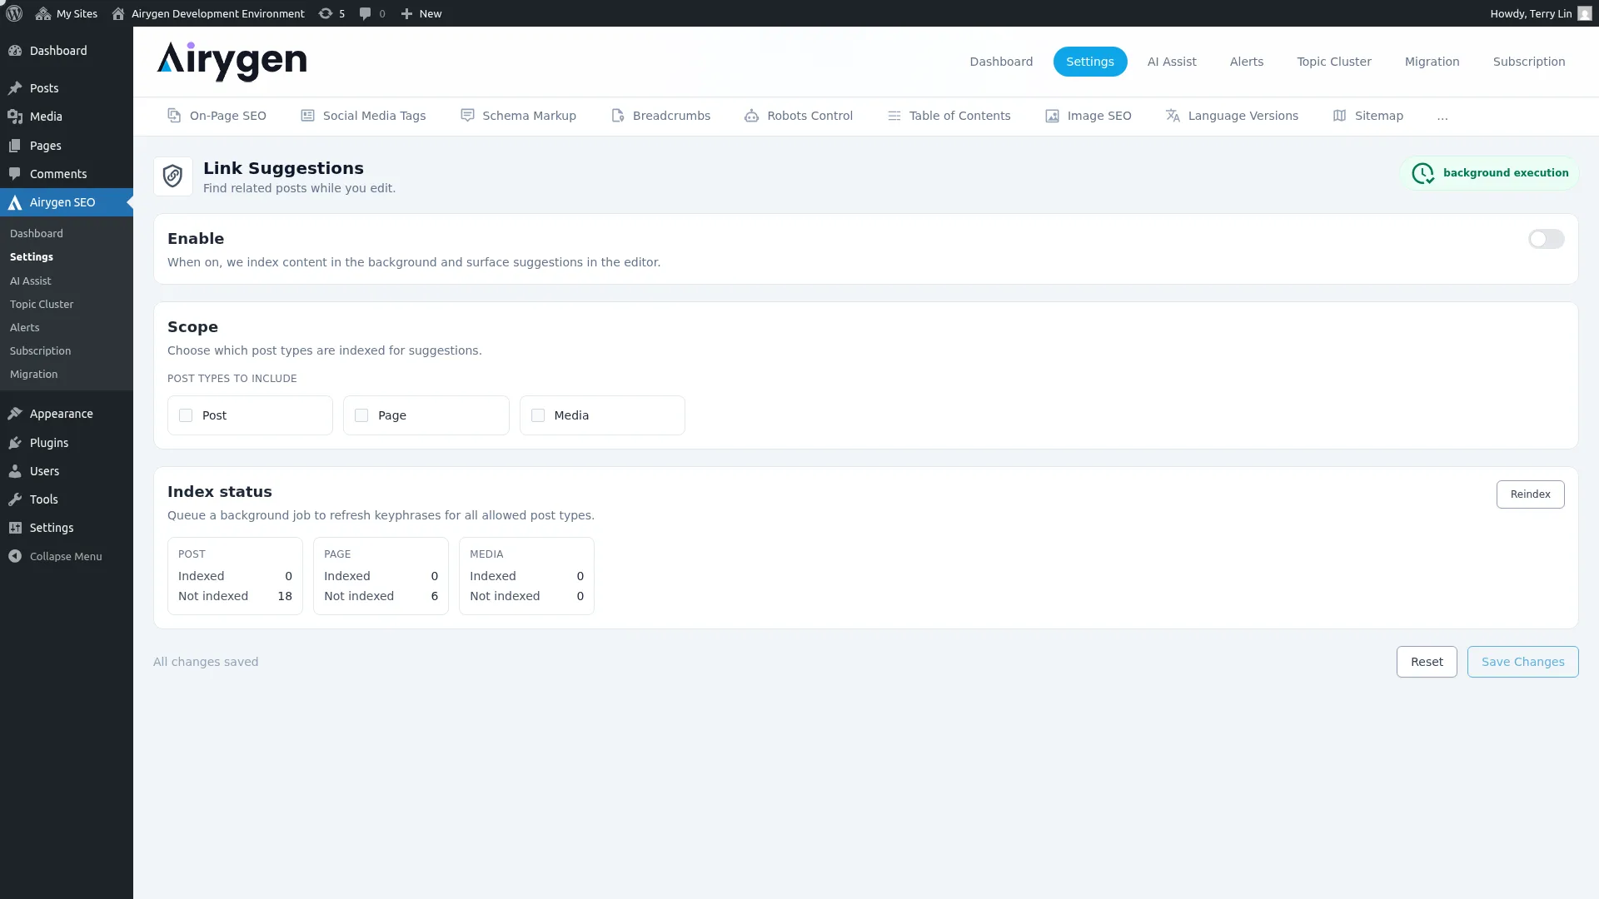Image resolution: width=1599 pixels, height=899 pixels.
Task: Click the Tools wrench icon
Action: coord(15,499)
